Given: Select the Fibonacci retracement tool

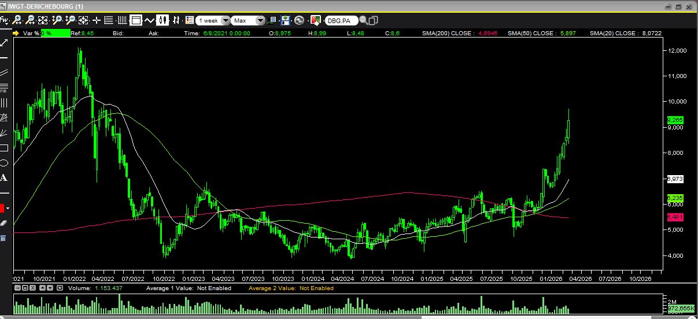Looking at the screenshot, I should (4, 88).
